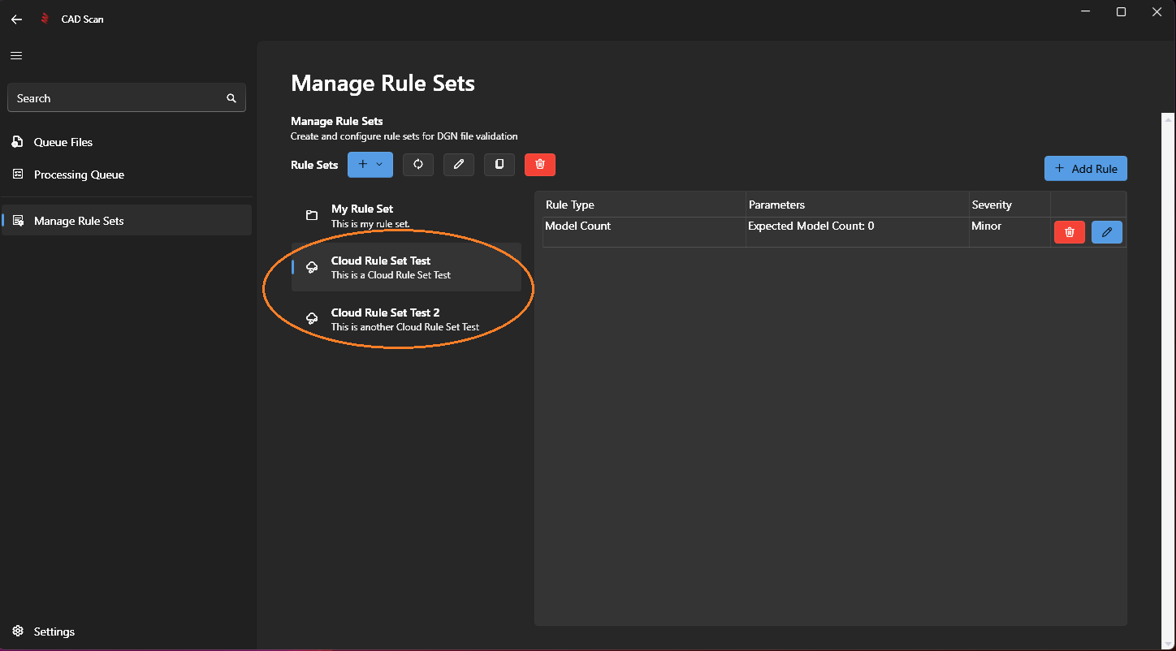
Task: Click the Add Rule button
Action: [1085, 169]
